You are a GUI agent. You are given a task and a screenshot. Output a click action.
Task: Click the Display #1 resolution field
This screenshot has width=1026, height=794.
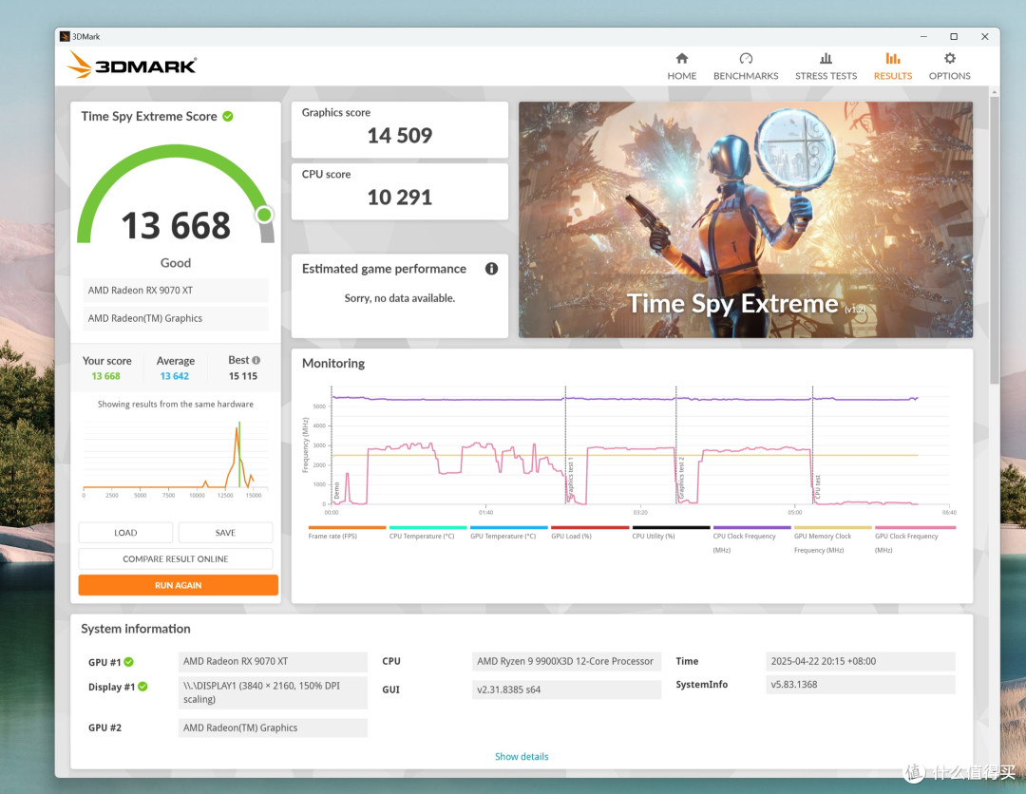pyautogui.click(x=273, y=692)
